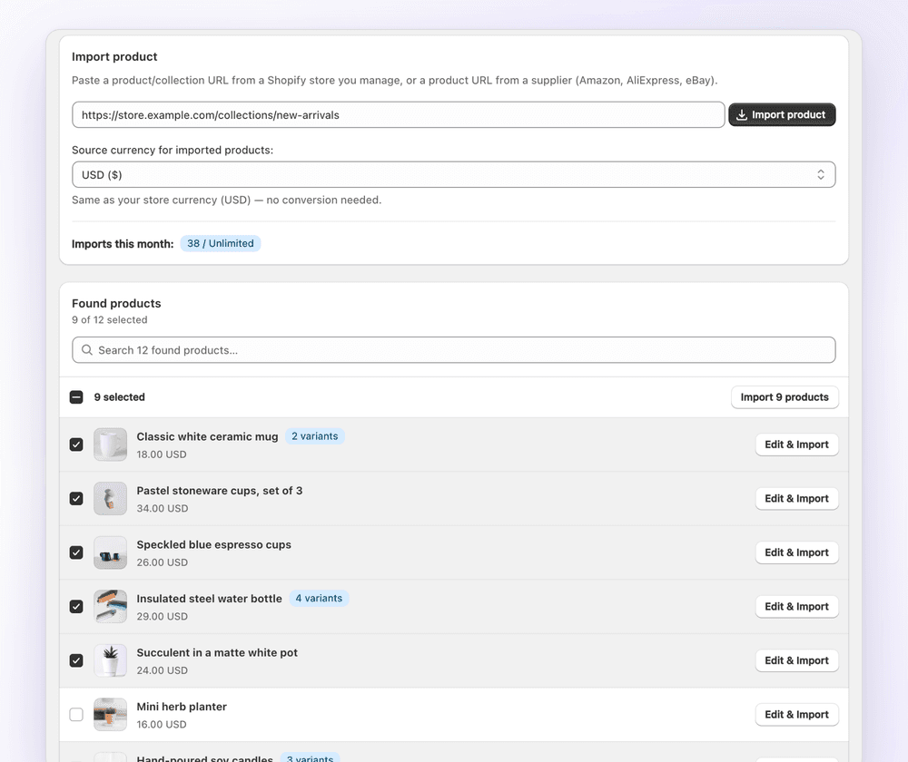Uncheck Succulent in a matte white pot checkbox
The width and height of the screenshot is (908, 762).
[x=76, y=660]
